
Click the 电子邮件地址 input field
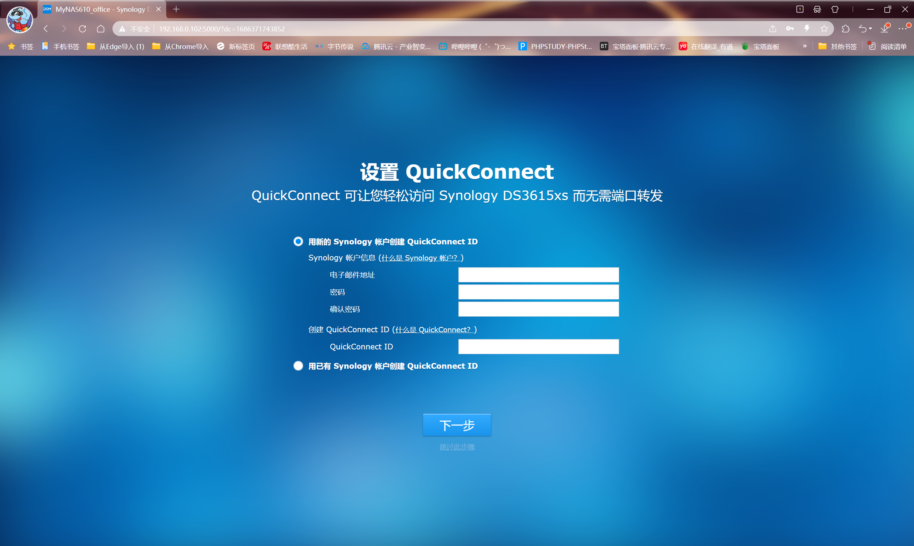click(538, 275)
